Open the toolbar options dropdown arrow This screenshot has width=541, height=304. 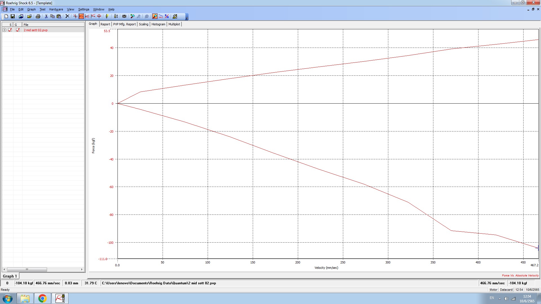click(x=187, y=18)
